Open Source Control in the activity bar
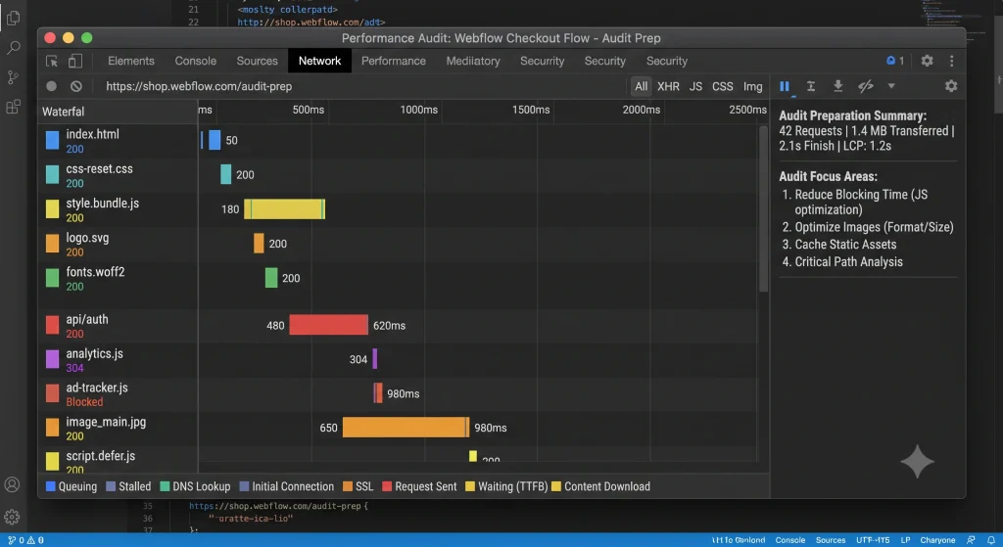The image size is (1003, 547). (x=13, y=77)
